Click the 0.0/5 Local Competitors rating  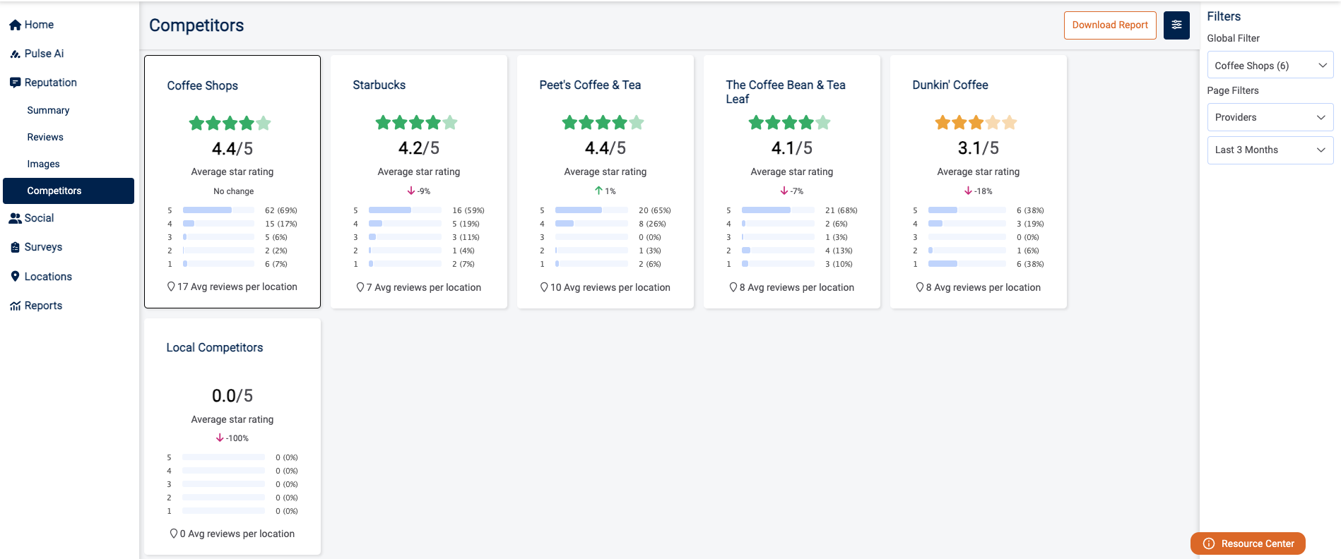pyautogui.click(x=232, y=396)
